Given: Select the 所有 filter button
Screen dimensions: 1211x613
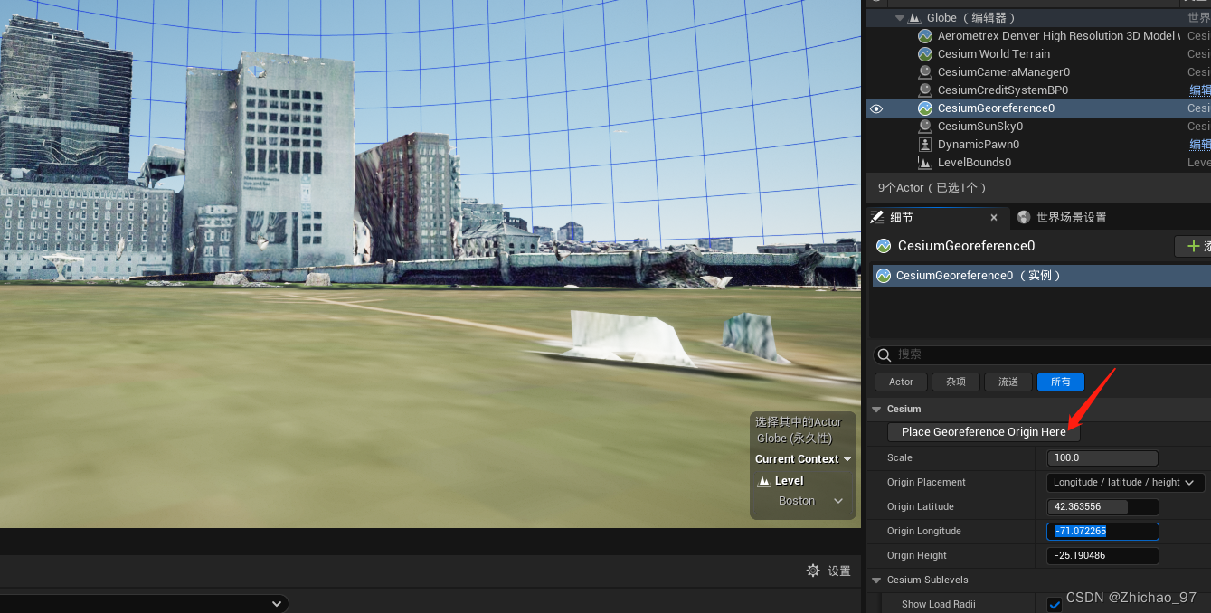Looking at the screenshot, I should [1061, 382].
